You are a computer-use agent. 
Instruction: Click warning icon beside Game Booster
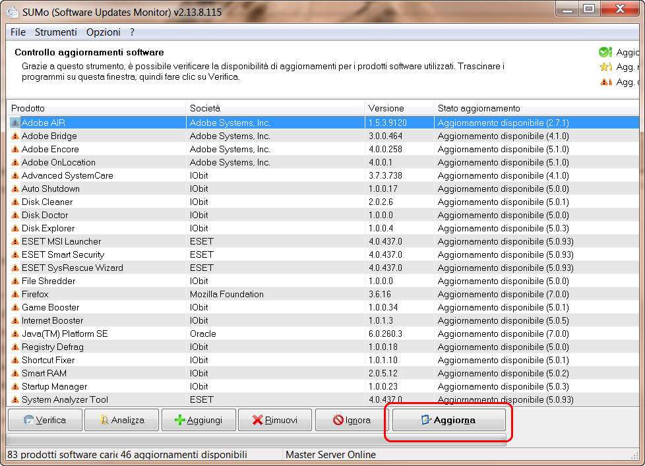click(15, 307)
